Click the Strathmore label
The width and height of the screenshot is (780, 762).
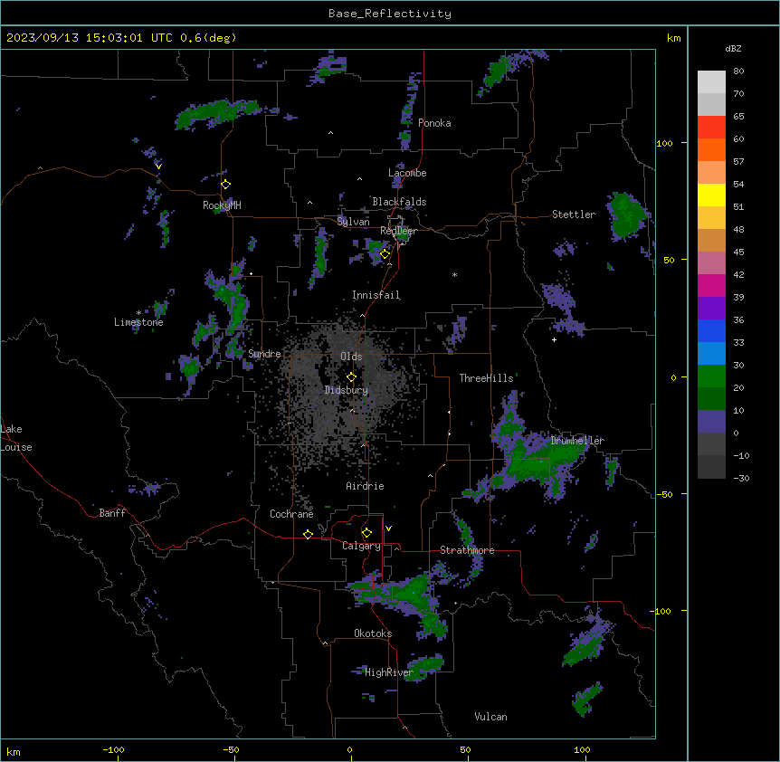467,550
